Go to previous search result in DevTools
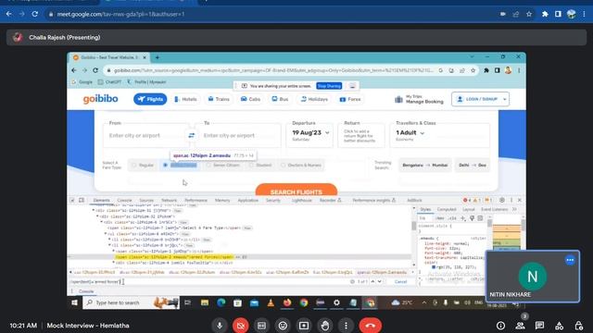Image resolution: width=593 pixels, height=333 pixels. click(x=372, y=281)
